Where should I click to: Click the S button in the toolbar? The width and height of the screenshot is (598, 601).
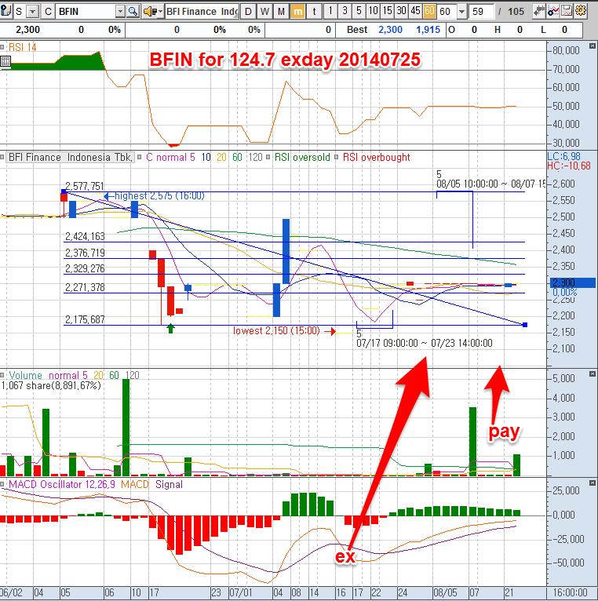point(19,12)
